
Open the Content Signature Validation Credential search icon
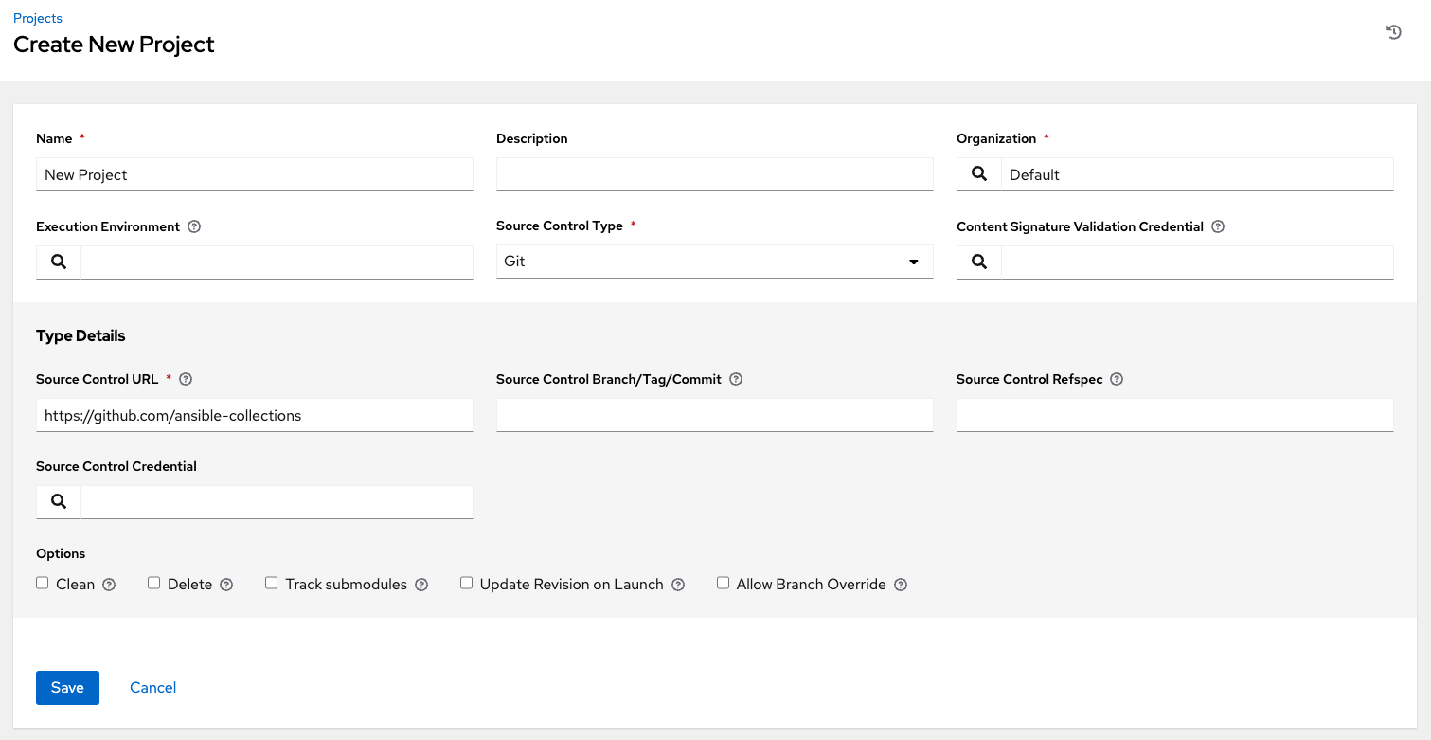point(978,262)
